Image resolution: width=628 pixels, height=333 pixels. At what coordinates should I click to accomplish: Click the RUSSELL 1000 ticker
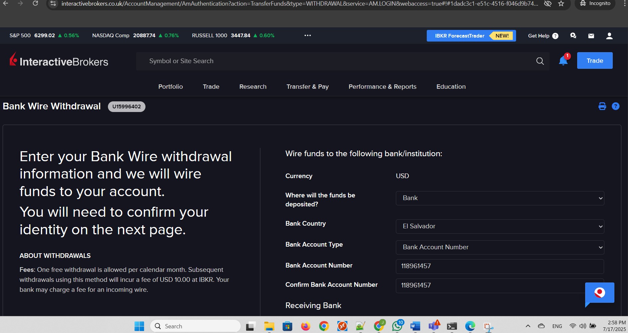233,36
